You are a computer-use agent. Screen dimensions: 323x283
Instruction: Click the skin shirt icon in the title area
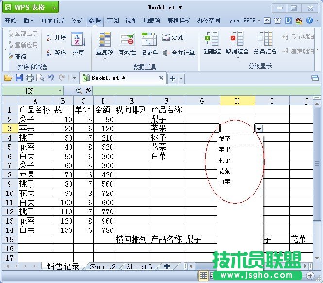277,20
